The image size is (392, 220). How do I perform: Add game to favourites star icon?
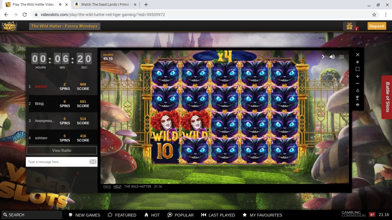pyautogui.click(x=358, y=62)
